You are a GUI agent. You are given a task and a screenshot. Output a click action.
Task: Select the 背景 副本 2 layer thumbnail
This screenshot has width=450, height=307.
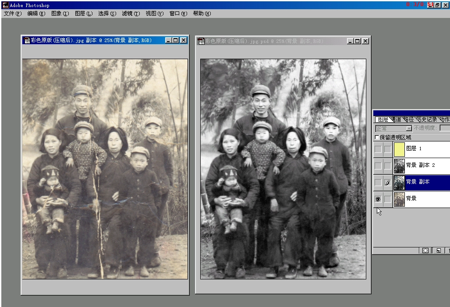399,166
